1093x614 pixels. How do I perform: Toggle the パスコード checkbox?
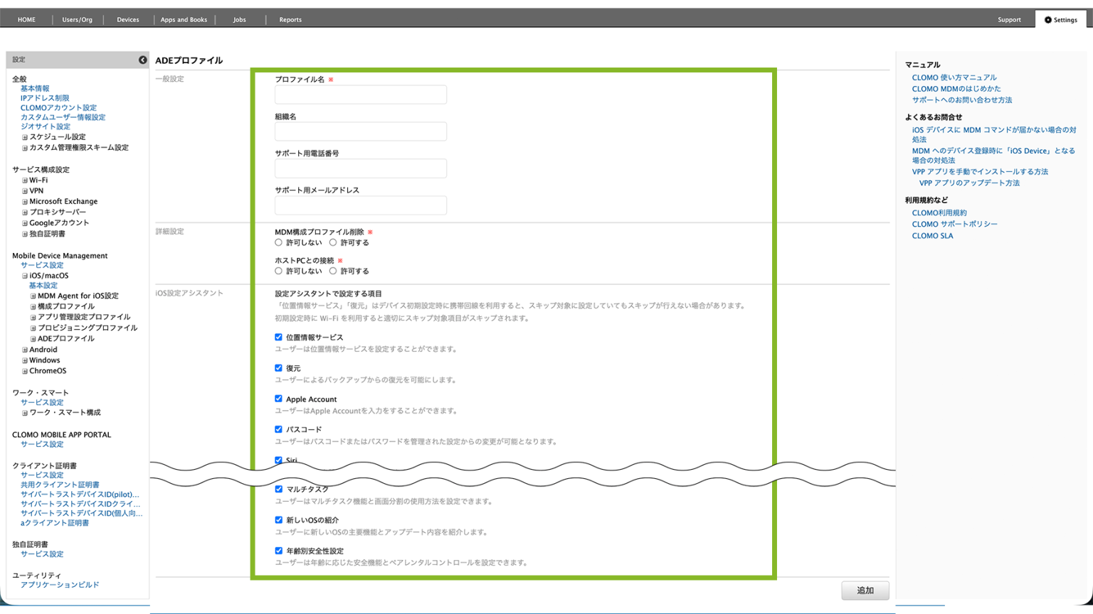click(278, 429)
